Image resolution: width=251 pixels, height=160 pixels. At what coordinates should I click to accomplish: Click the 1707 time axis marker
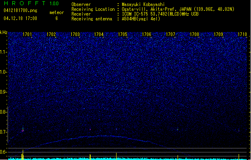pos(170,34)
